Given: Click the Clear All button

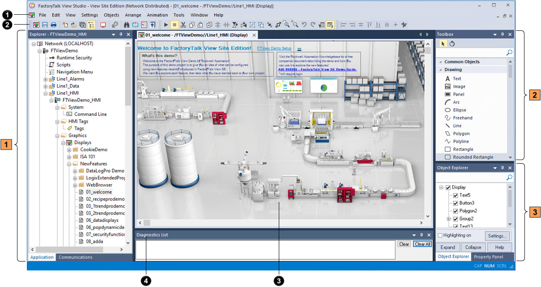Looking at the screenshot, I should 422,244.
